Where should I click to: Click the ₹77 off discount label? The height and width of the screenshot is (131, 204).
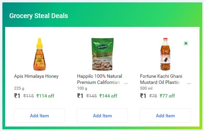tap(167, 96)
